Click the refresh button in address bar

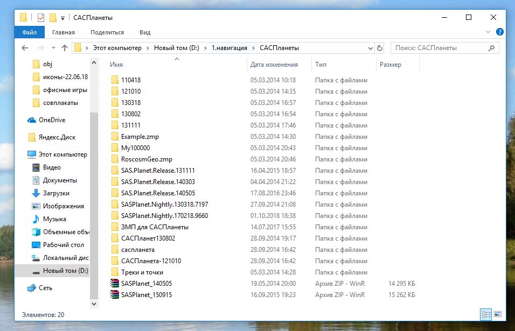pos(380,48)
